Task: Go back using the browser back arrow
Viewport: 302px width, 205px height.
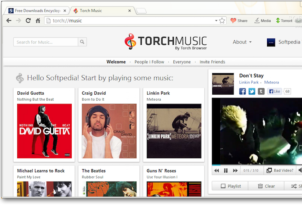Action: 9,20
